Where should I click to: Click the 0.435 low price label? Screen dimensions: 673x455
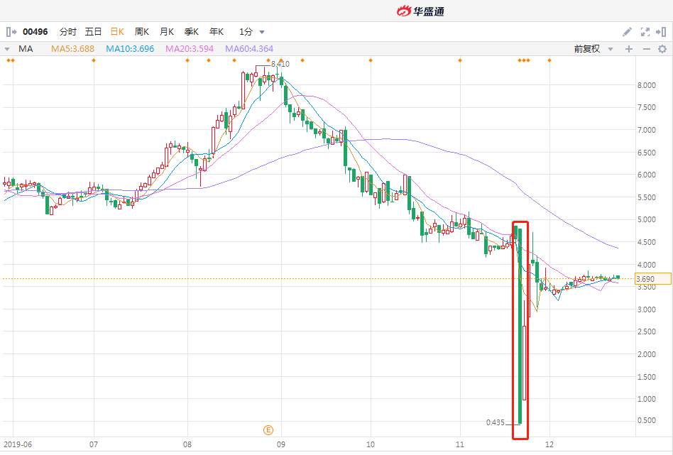coord(496,423)
